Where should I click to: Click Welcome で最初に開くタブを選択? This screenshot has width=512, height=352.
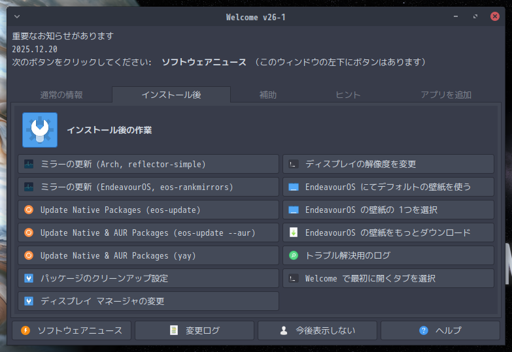(x=388, y=278)
